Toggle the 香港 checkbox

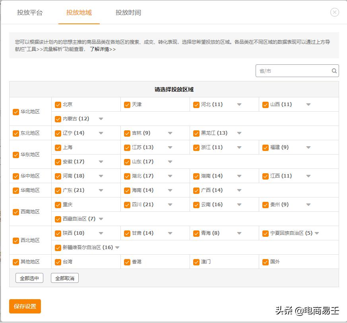[127, 262]
